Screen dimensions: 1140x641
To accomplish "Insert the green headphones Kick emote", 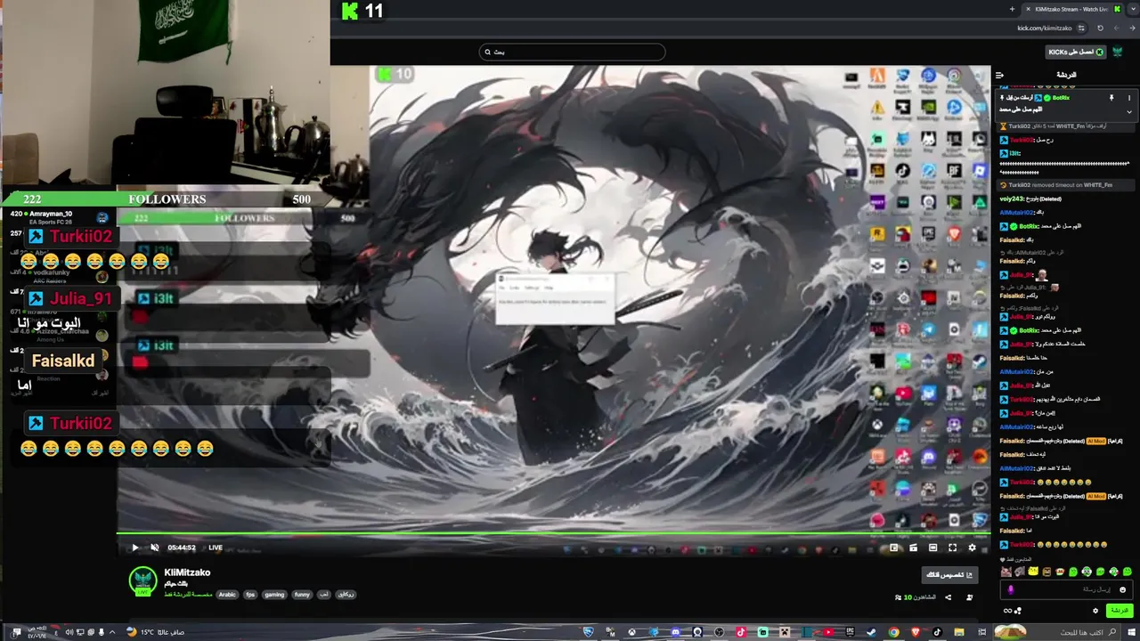I will pyautogui.click(x=1087, y=571).
